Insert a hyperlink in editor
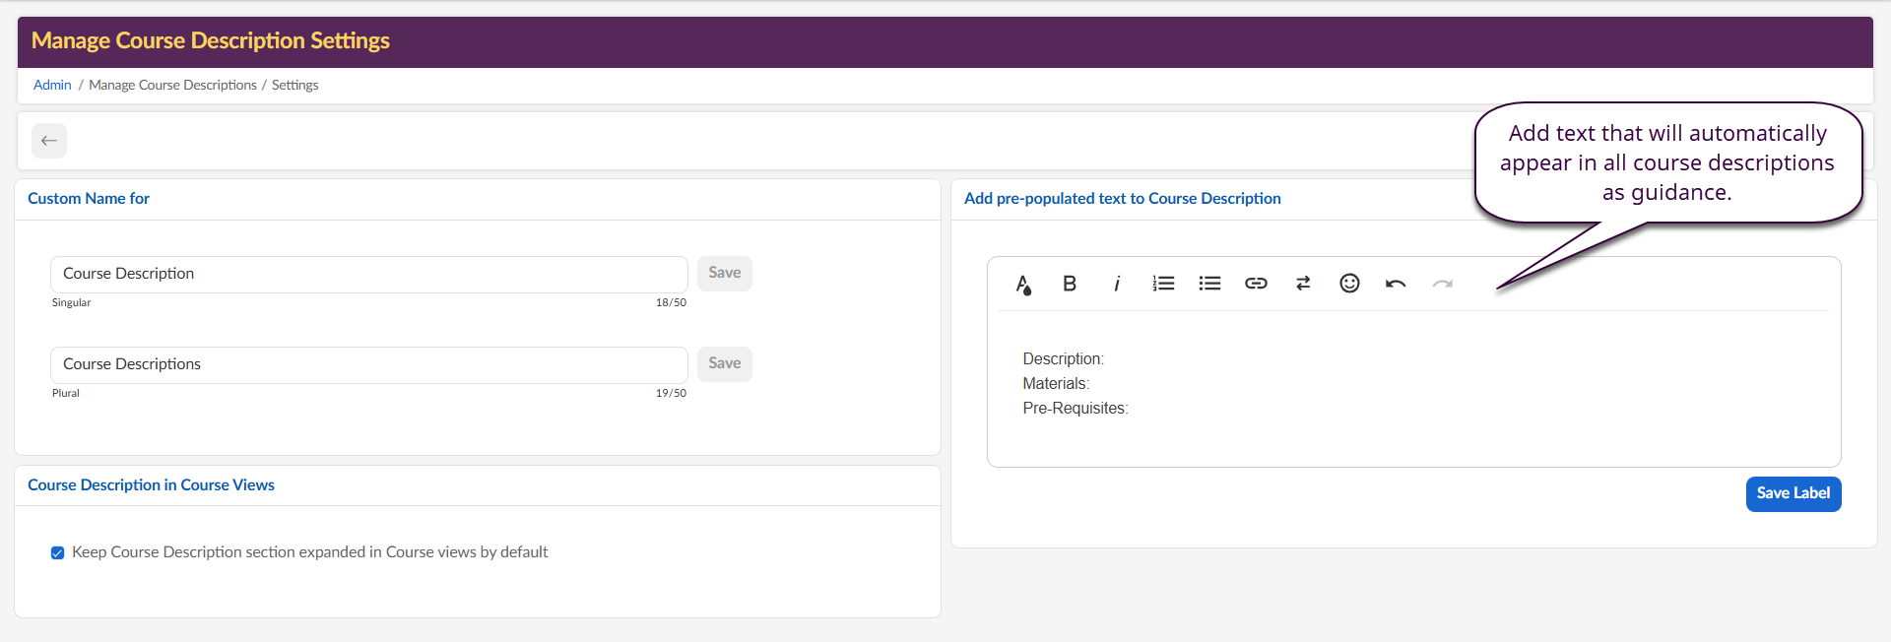The height and width of the screenshot is (642, 1891). (x=1256, y=284)
